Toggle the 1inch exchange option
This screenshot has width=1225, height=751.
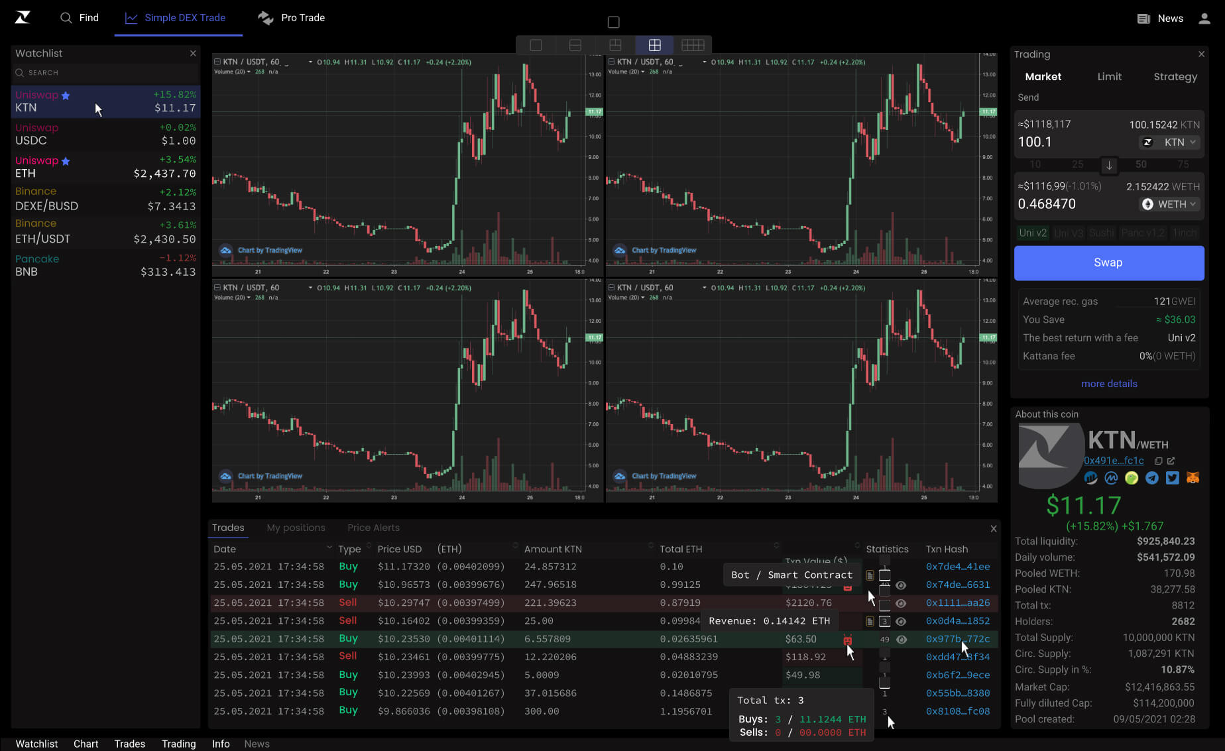[1185, 233]
